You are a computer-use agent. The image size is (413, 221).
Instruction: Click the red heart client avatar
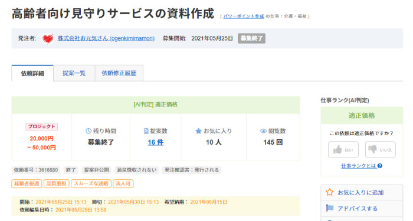(x=48, y=39)
